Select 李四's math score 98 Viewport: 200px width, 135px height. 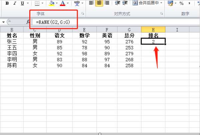pos(84,53)
